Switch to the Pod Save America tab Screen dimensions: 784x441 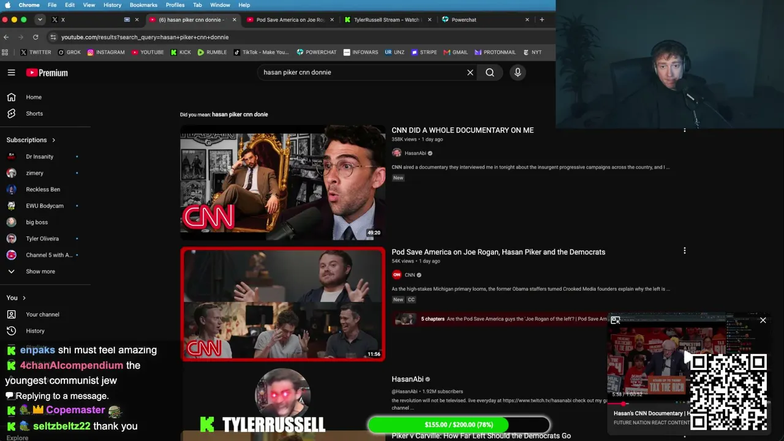pos(290,20)
